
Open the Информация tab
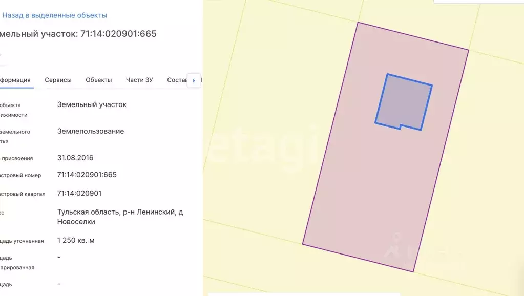(x=15, y=80)
